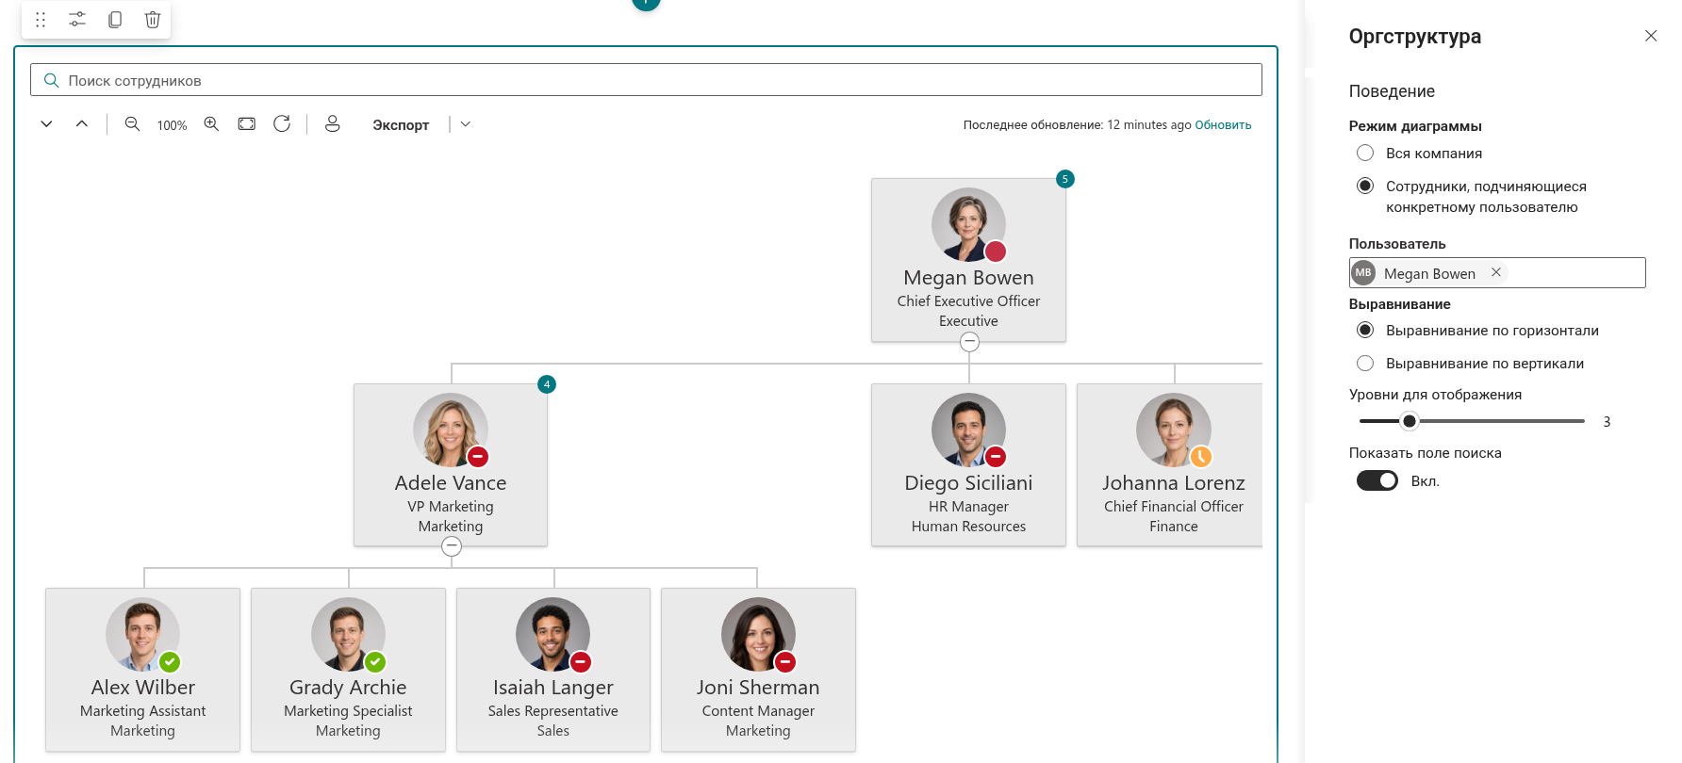Click Megan Bowen's profile photo
Viewport: 1682px width, 763px height.
[968, 224]
